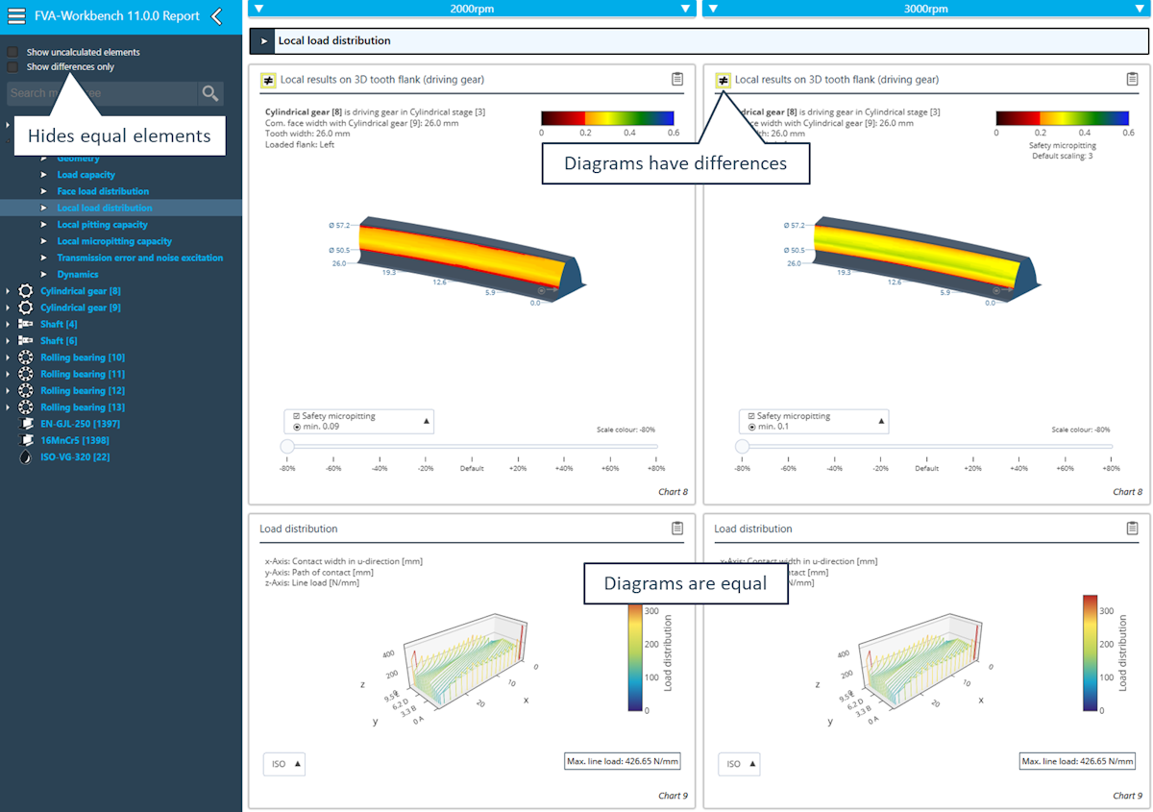The image size is (1153, 812).
Task: Click the search magnifier icon
Action: [x=210, y=93]
